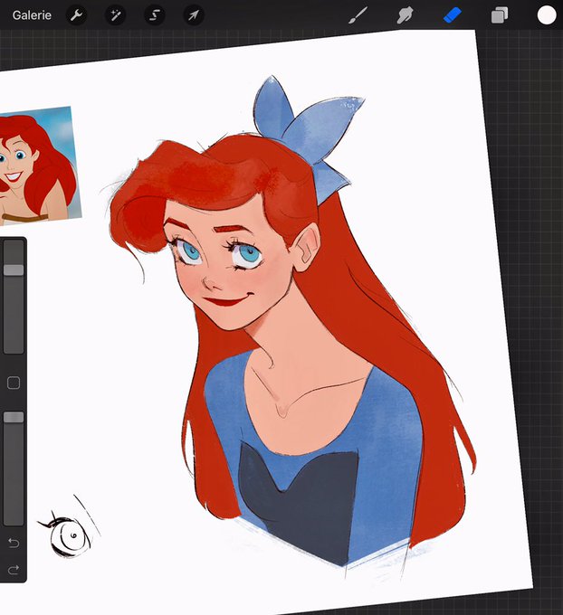Open the active color picker swatch
The height and width of the screenshot is (615, 563).
pyautogui.click(x=547, y=15)
